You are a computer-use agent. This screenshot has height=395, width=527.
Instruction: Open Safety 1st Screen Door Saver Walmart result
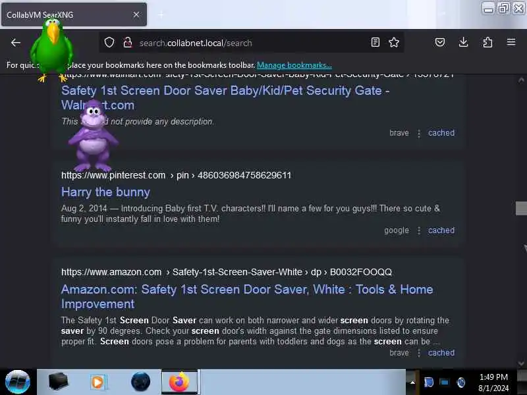pos(225,97)
